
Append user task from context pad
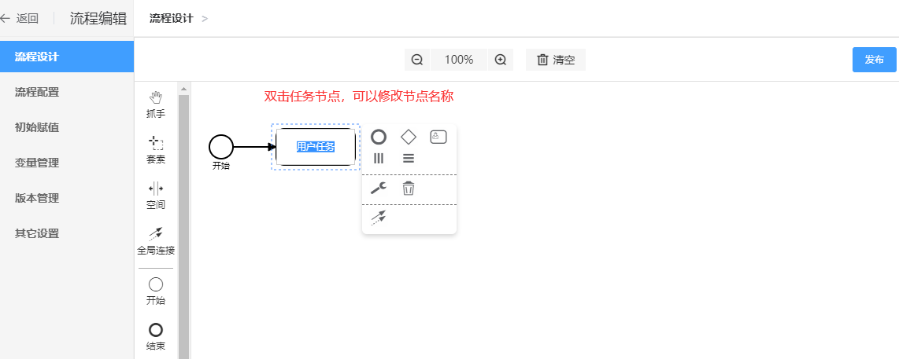tap(438, 137)
